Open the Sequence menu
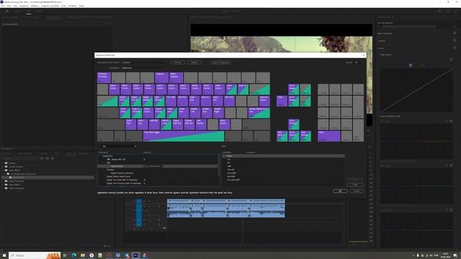 [x=24, y=6]
